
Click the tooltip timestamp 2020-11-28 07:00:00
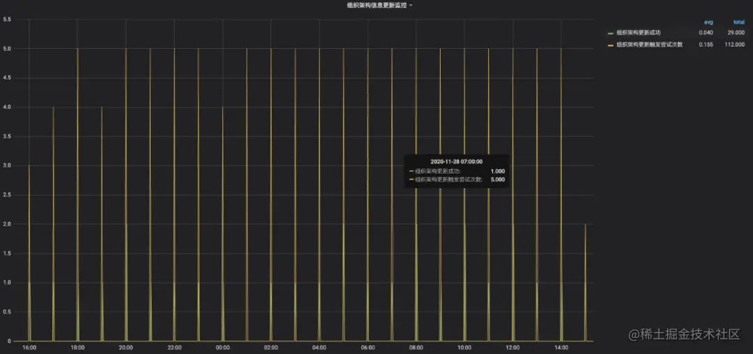coord(456,162)
